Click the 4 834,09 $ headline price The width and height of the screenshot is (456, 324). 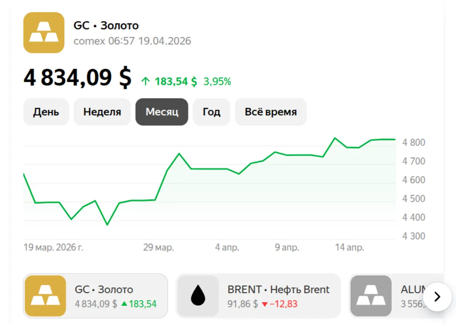[x=77, y=78]
